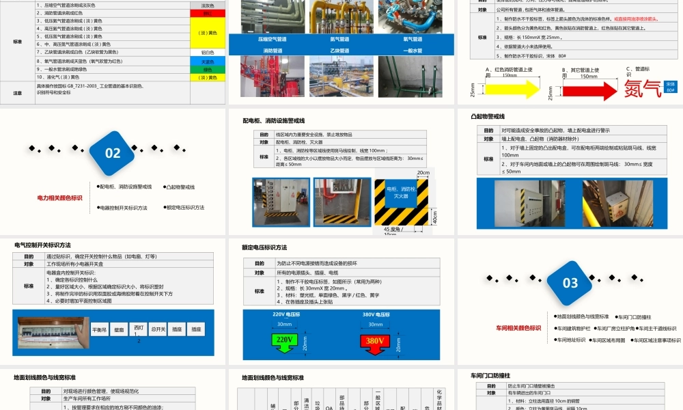Screen dimensions: 683x410
Task: Open the 03 section slide thumbnail
Action: (570, 301)
